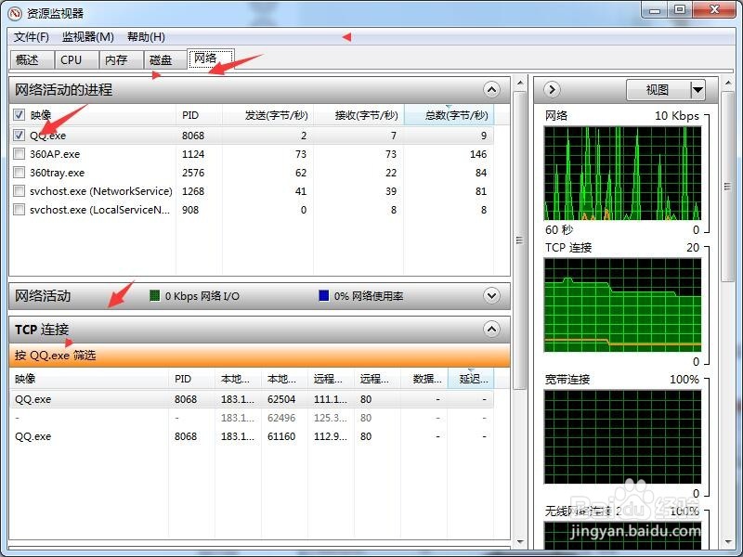Click graphs pane scroll down arrow

(728, 541)
